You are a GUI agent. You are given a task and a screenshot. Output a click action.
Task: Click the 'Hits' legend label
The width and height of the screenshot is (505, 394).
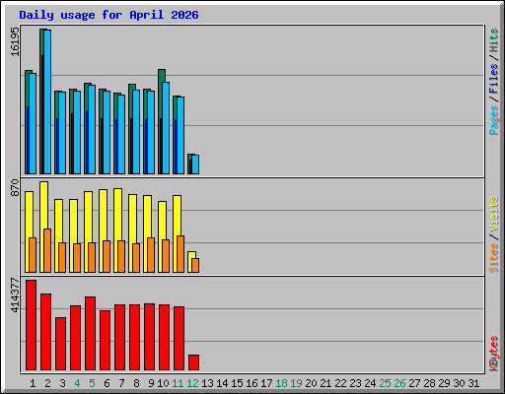coord(494,40)
